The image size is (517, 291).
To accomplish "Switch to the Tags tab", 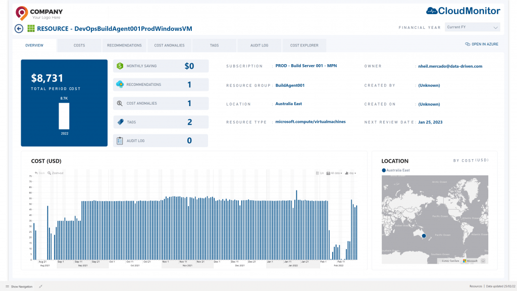I will coord(214,45).
